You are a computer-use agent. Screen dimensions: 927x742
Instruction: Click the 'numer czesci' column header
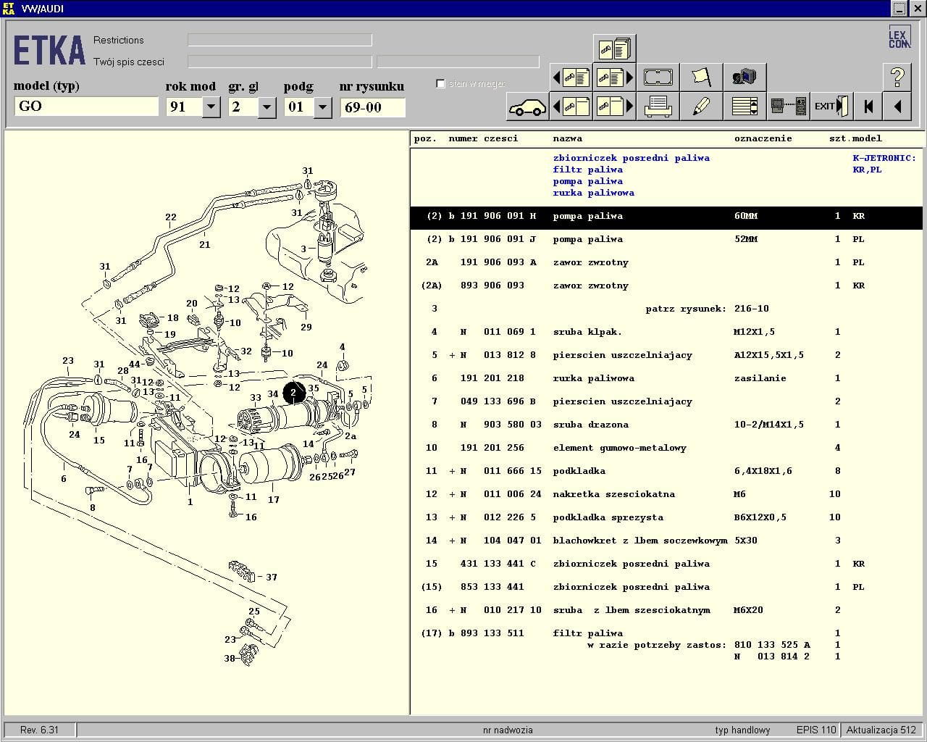coord(483,138)
